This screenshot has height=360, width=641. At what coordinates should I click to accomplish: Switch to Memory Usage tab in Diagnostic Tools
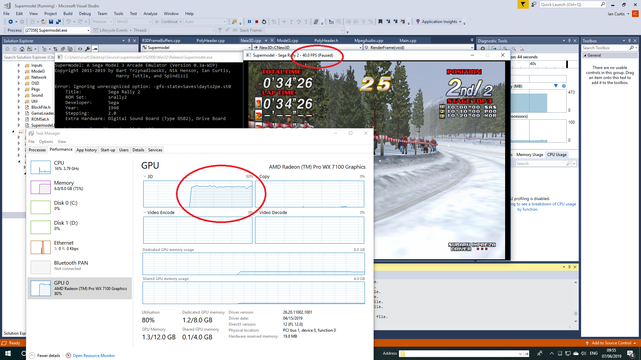(529, 155)
